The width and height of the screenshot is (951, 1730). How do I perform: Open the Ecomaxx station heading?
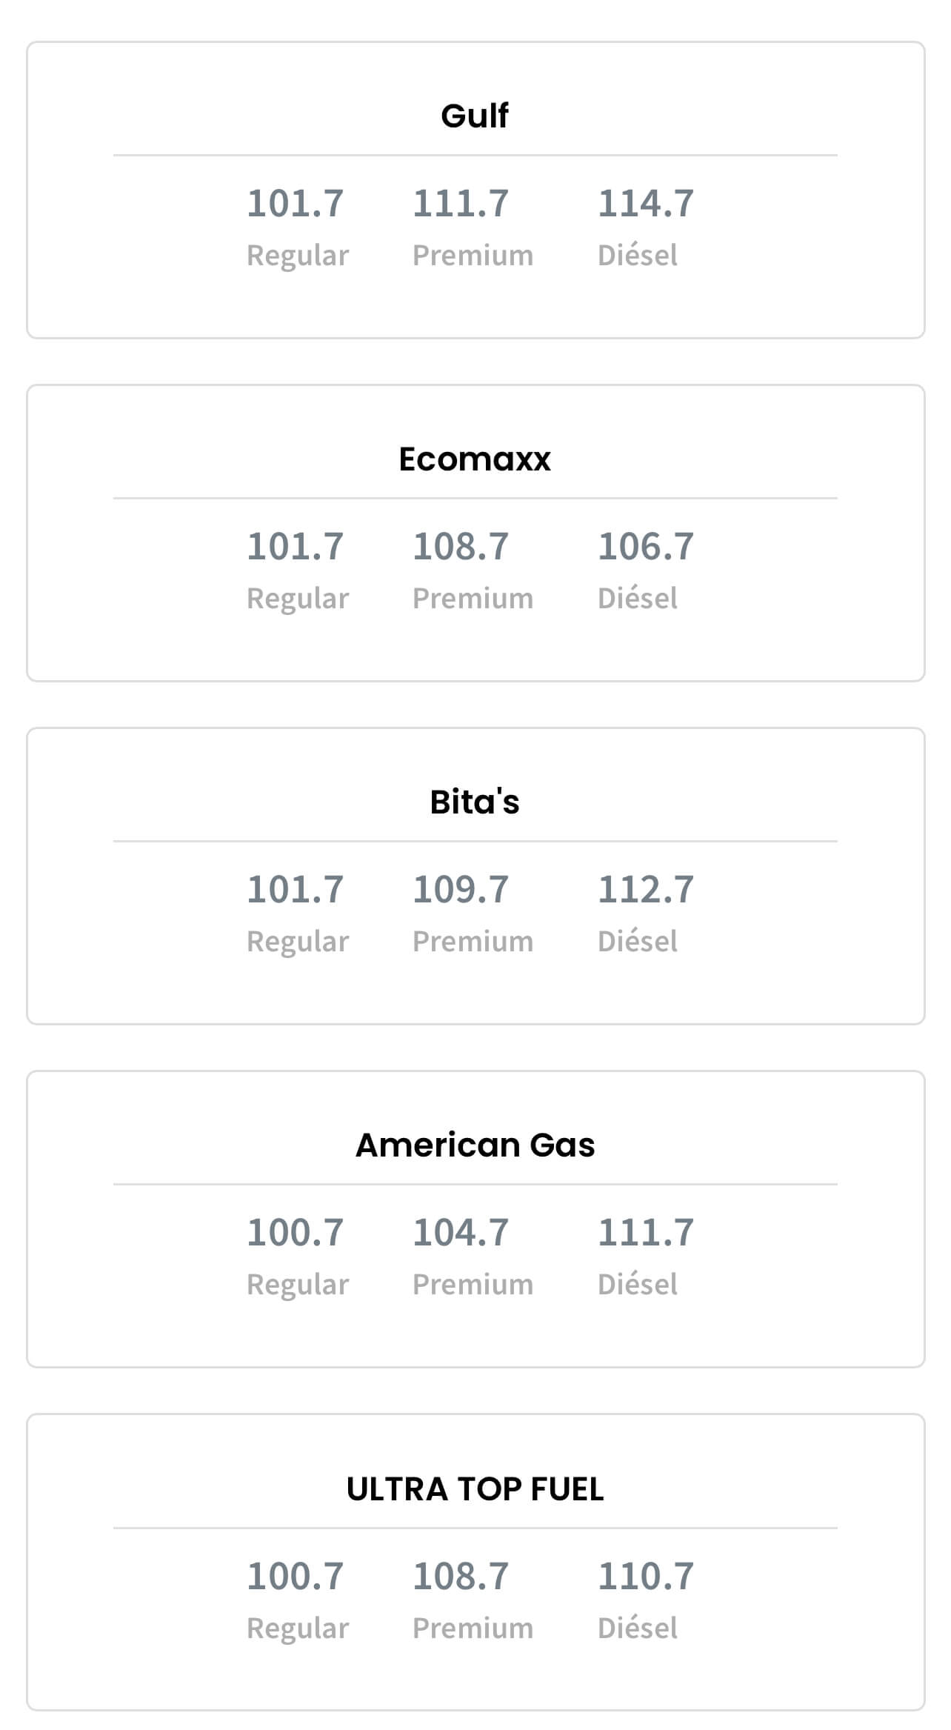coord(475,459)
